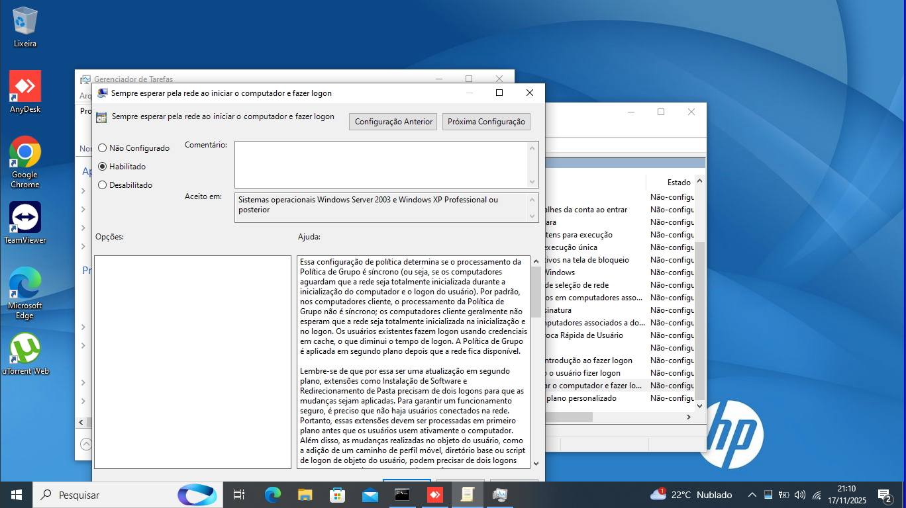
Task: Go to Configuração Anterior
Action: point(393,122)
